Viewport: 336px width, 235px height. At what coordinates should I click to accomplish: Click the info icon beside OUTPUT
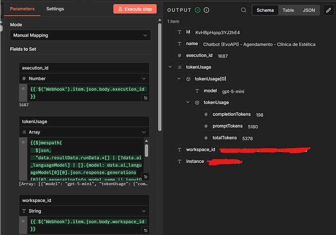[206, 10]
